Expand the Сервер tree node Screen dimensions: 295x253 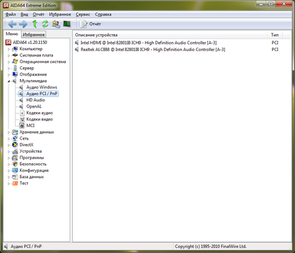click(x=9, y=68)
